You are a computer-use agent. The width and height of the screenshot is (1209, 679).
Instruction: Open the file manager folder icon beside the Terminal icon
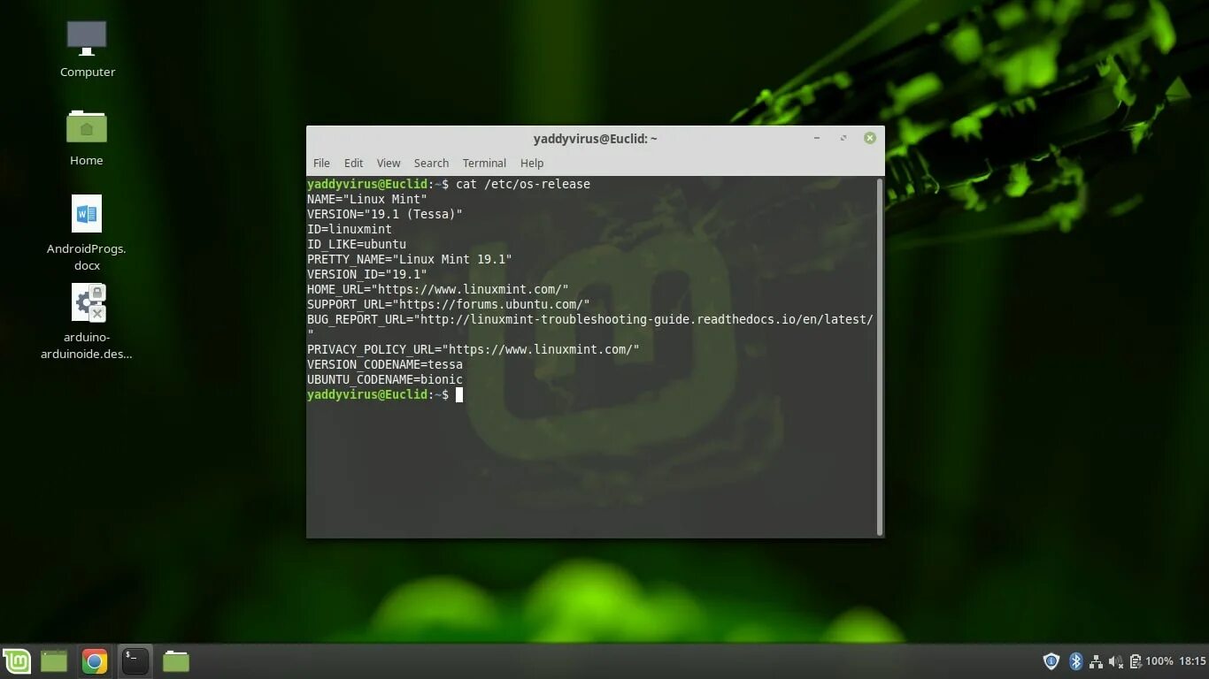[x=176, y=660]
